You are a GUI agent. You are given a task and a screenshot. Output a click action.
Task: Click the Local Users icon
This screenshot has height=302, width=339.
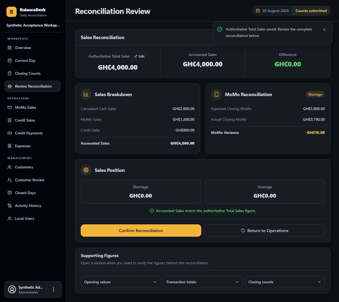pyautogui.click(x=10, y=218)
